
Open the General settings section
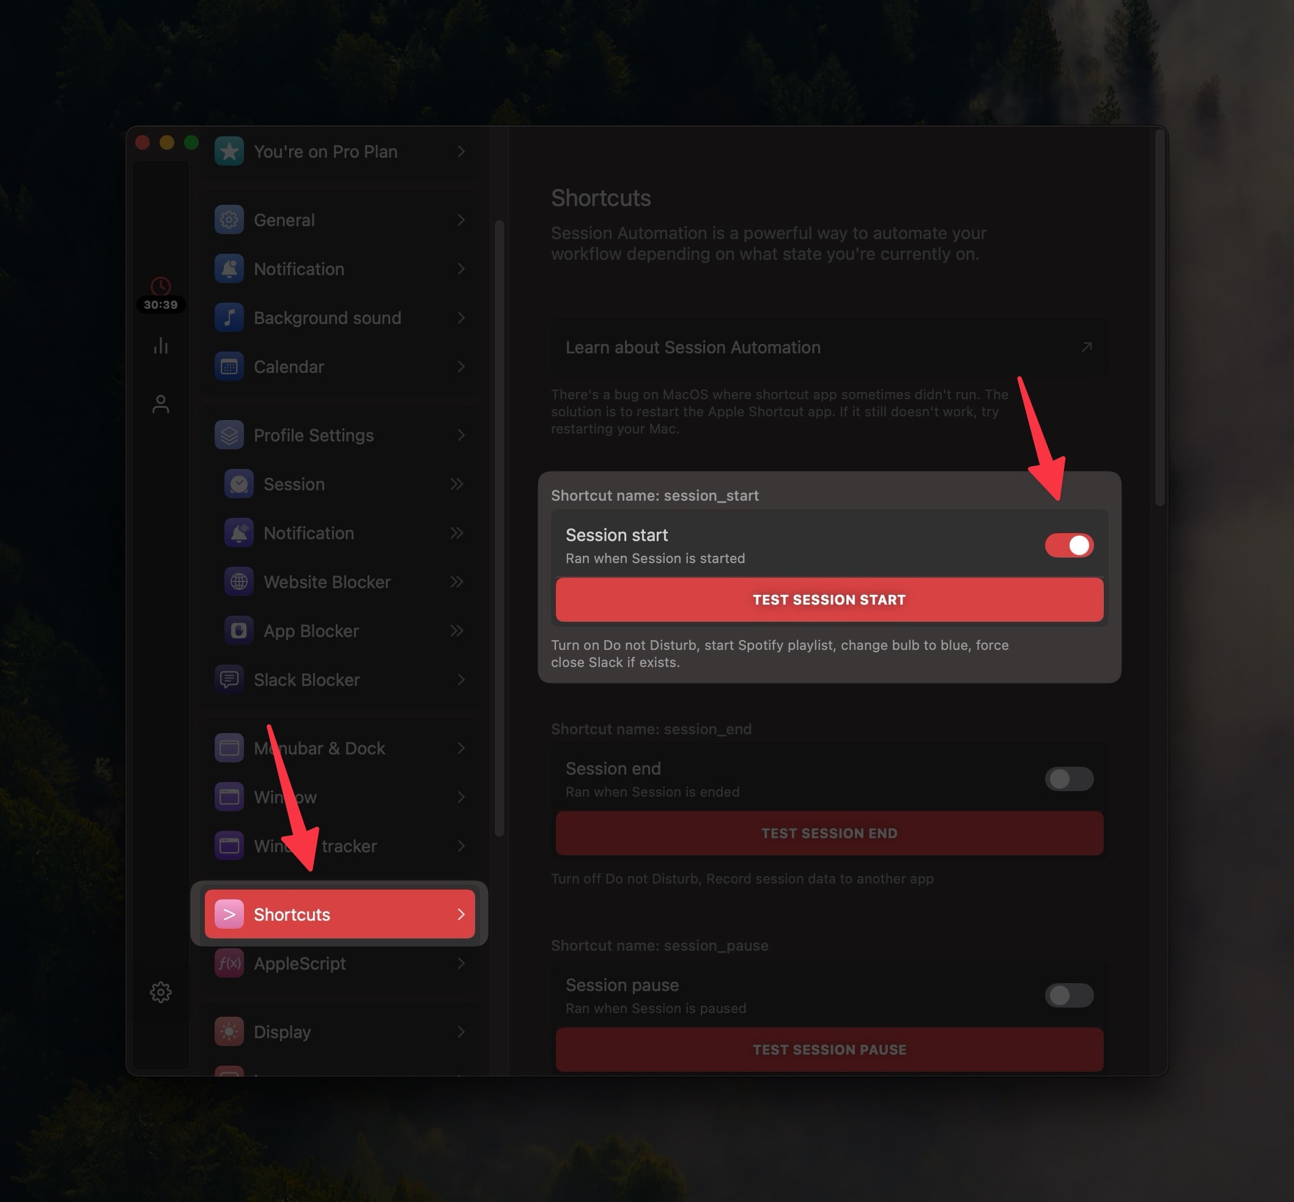coord(284,220)
